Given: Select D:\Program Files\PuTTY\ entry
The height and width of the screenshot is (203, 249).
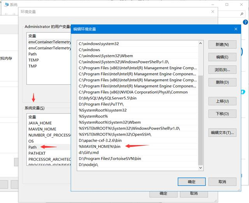Looking at the screenshot, I should pos(137,104).
